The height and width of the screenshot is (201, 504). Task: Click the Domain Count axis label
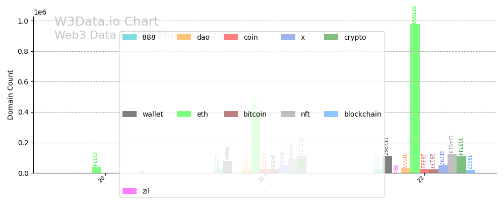(x=11, y=94)
